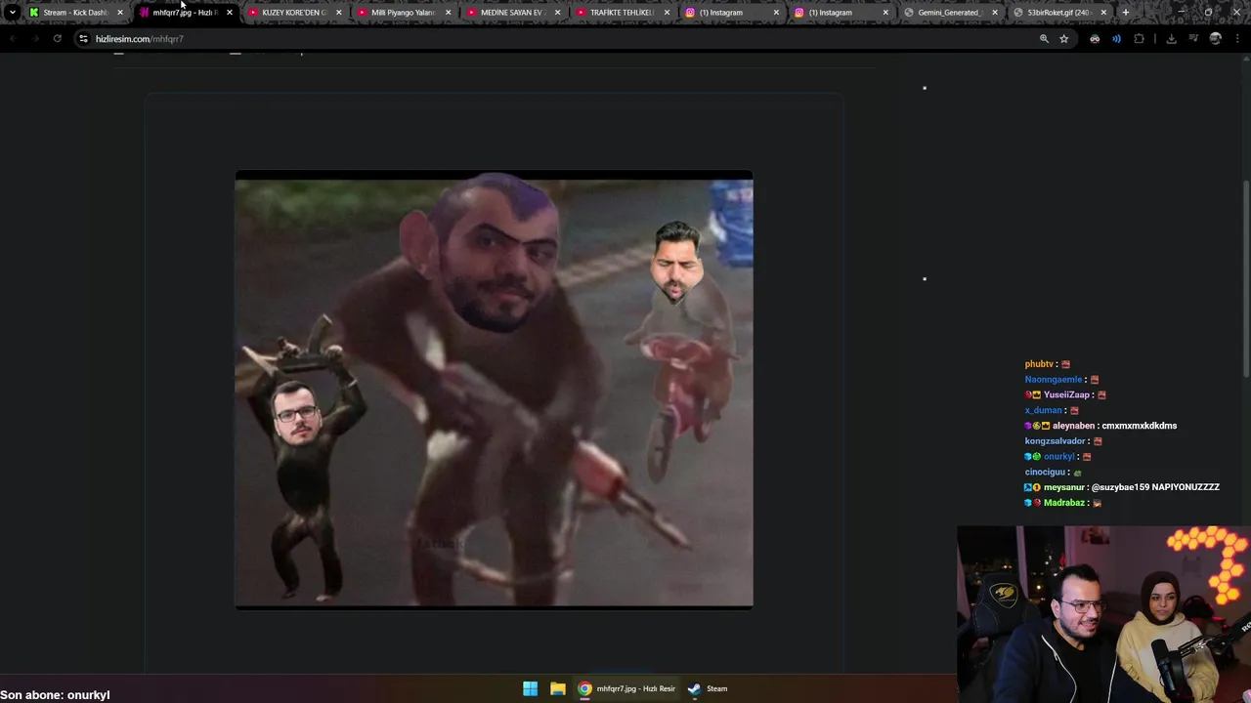This screenshot has height=703, width=1251.
Task: Open Steam from the taskbar
Action: pos(707,688)
